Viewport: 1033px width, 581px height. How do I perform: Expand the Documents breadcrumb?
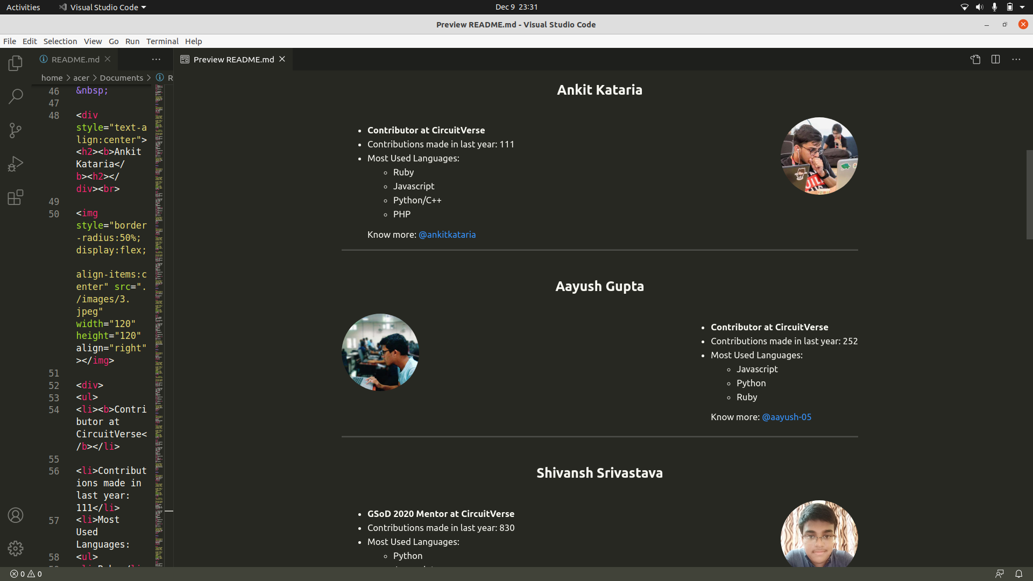tap(121, 77)
